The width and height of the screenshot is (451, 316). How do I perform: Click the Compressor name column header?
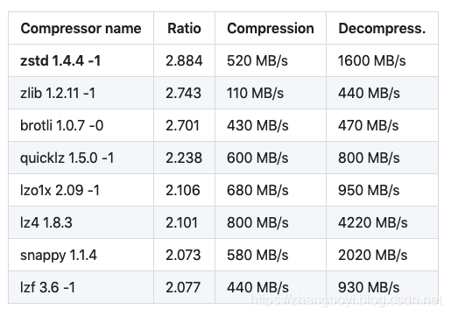(x=81, y=28)
